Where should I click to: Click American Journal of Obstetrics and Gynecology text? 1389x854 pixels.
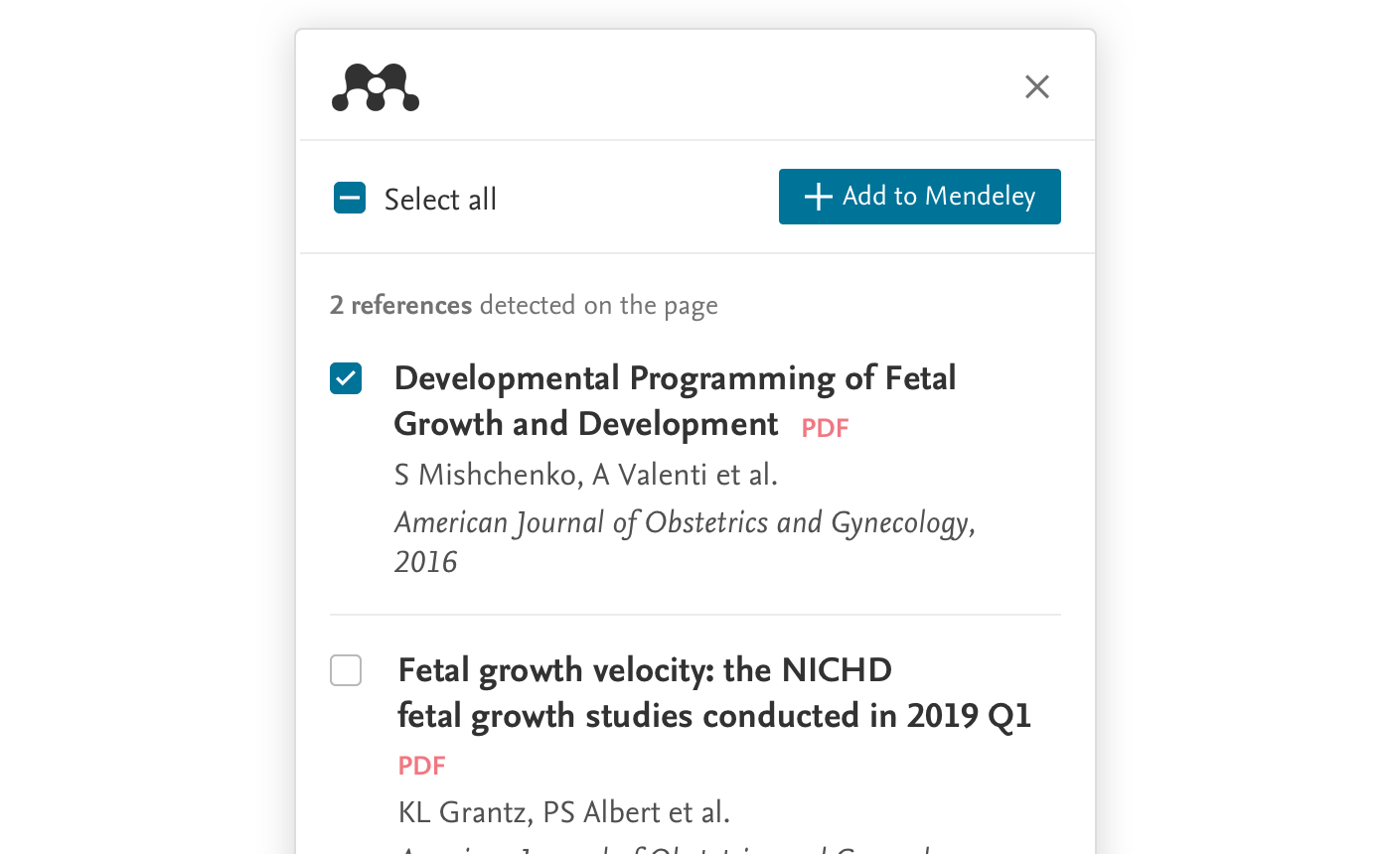(684, 522)
